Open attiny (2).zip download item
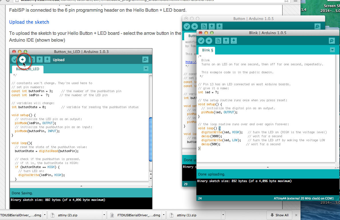Screen dimensions: 340x220 (75, 215)
